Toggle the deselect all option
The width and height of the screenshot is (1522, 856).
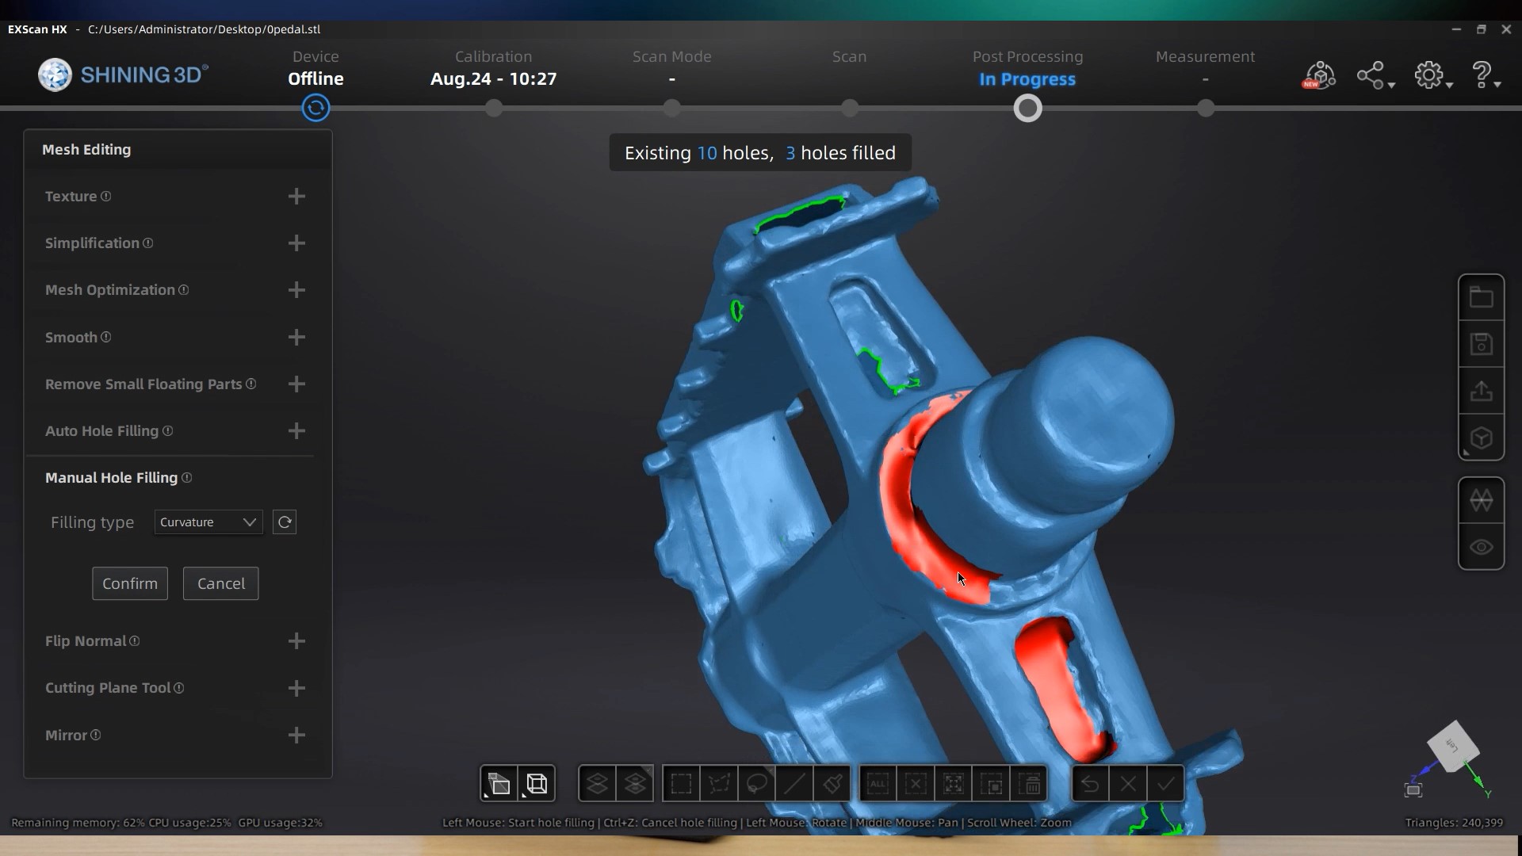[x=916, y=783]
